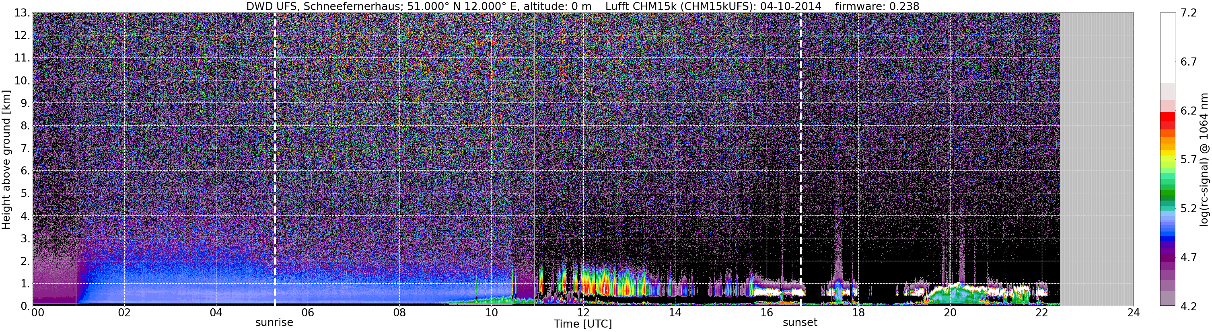Click the 'Time [UTC]' axis label
Screen dimensions: 1212x332
[582, 324]
